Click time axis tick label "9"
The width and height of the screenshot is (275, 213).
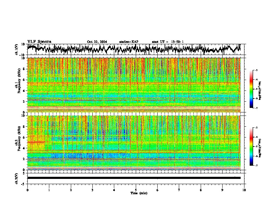click(x=222, y=190)
